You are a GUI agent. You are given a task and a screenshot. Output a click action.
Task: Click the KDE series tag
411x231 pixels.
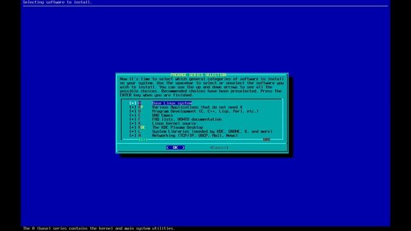(x=141, y=127)
